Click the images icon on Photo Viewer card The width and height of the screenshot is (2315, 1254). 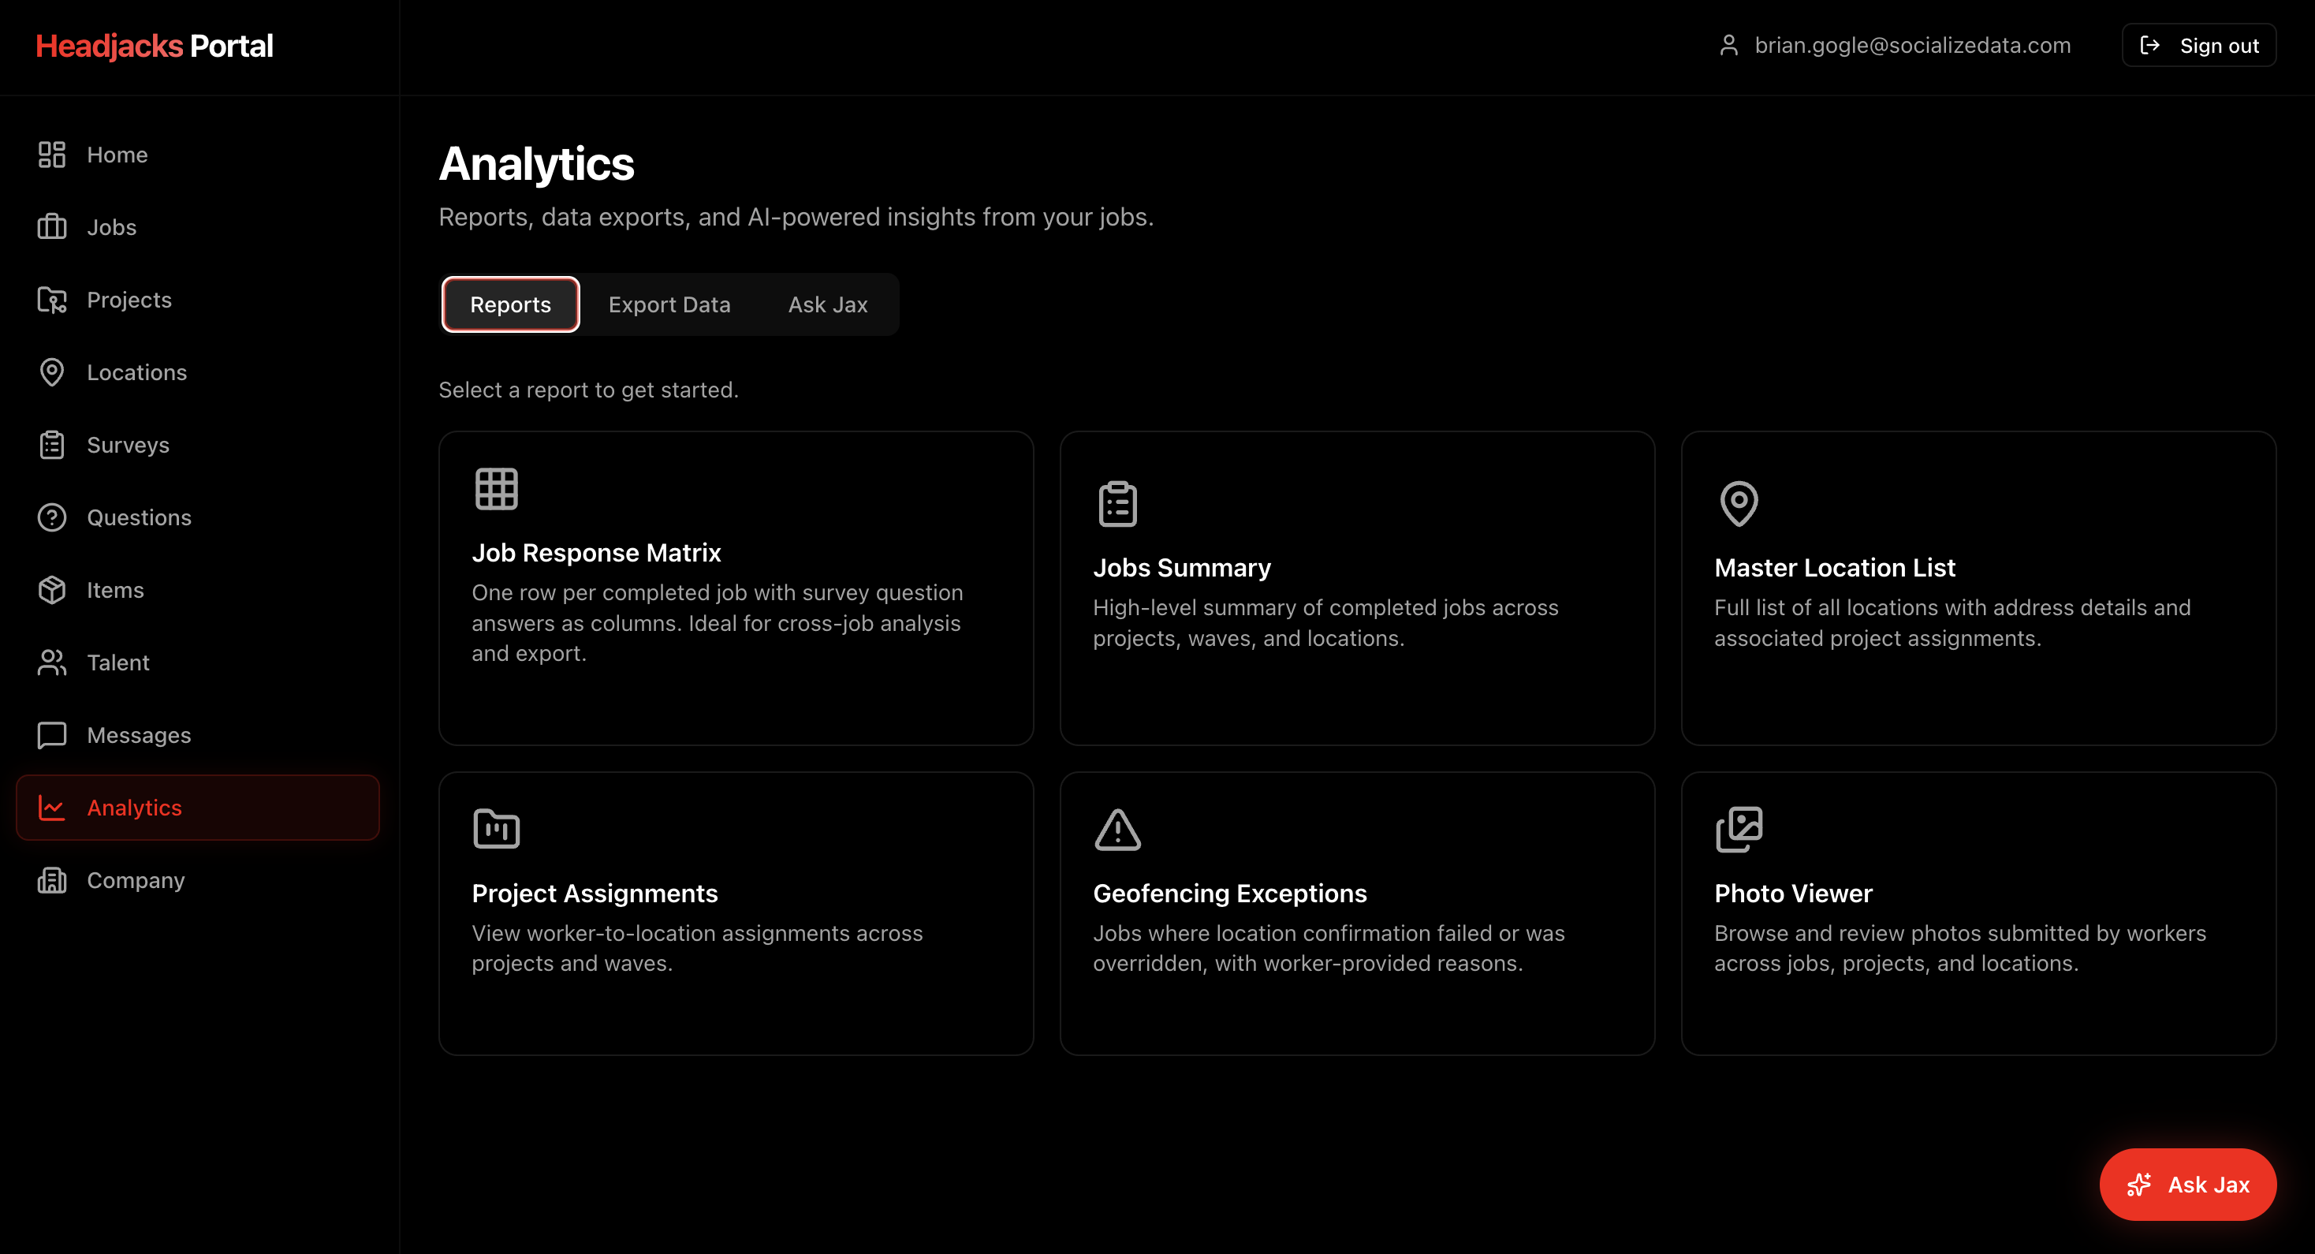pos(1738,829)
